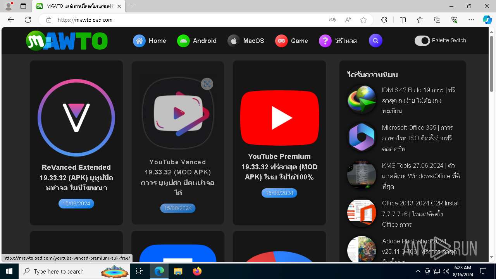Open the YouTube Vanced thumbnail image
Viewport: 496px width, 279px height.
(x=178, y=113)
